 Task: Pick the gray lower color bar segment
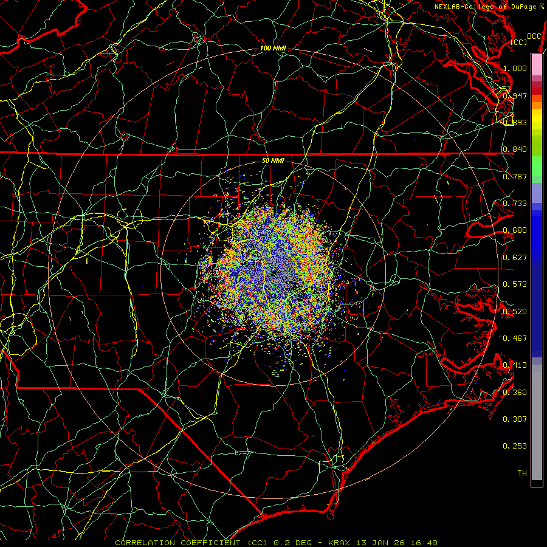coord(537,422)
